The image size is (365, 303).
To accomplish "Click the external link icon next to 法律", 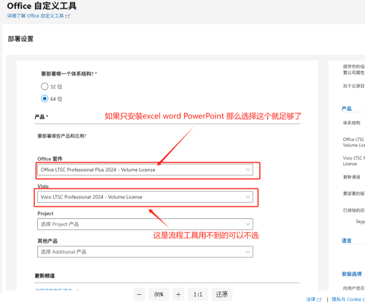I will click(320, 299).
